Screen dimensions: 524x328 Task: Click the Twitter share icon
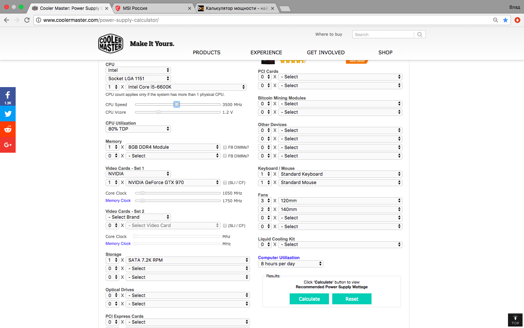coord(8,114)
